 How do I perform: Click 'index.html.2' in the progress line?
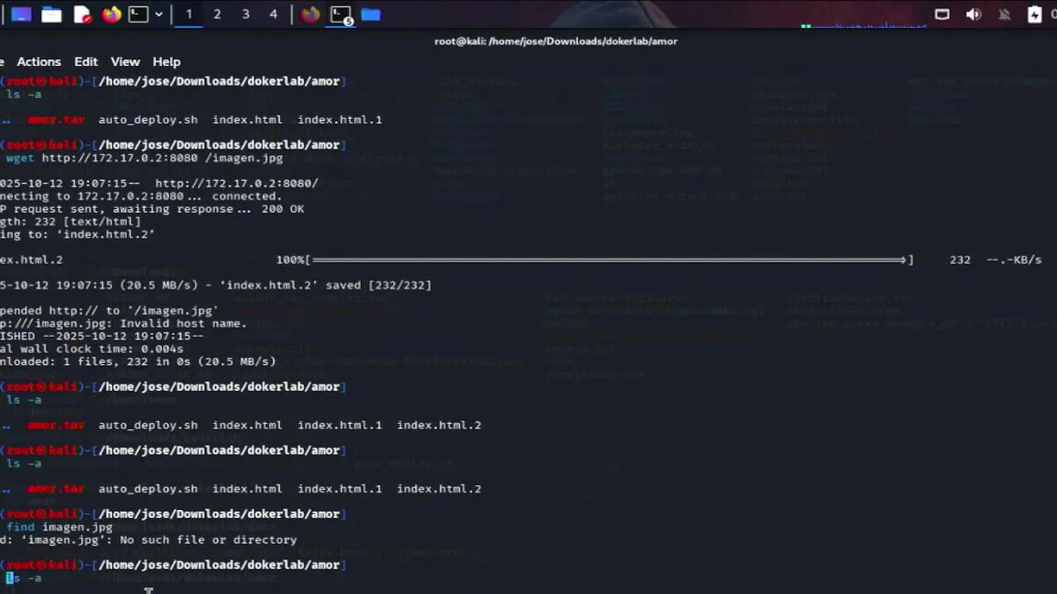click(31, 260)
